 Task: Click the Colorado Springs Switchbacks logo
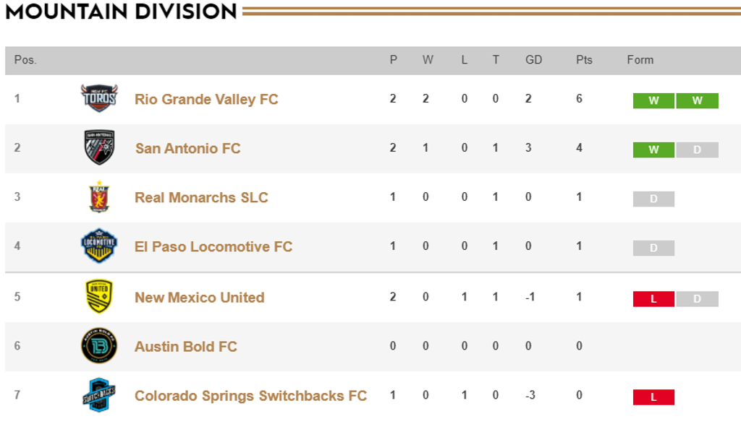coord(99,395)
